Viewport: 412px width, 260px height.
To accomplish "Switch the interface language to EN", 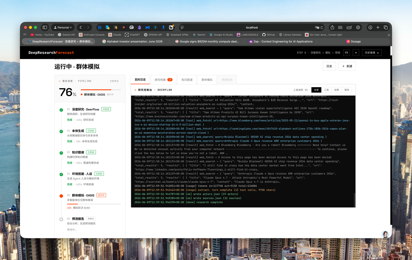I will click(x=346, y=53).
